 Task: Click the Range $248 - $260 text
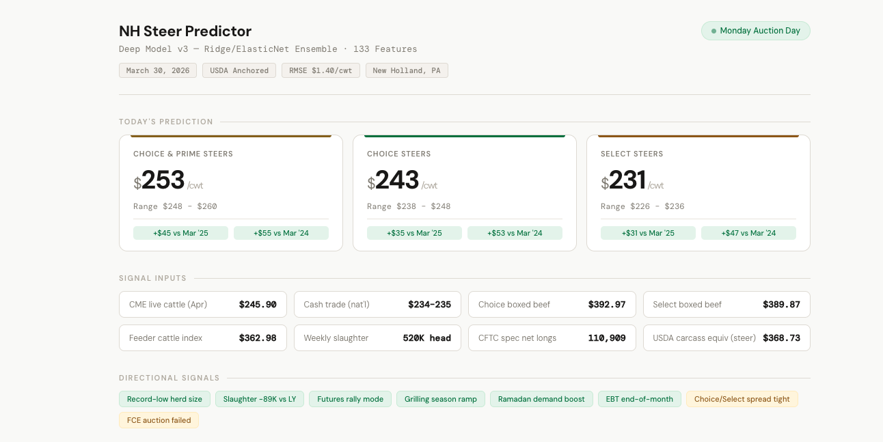[x=175, y=206]
